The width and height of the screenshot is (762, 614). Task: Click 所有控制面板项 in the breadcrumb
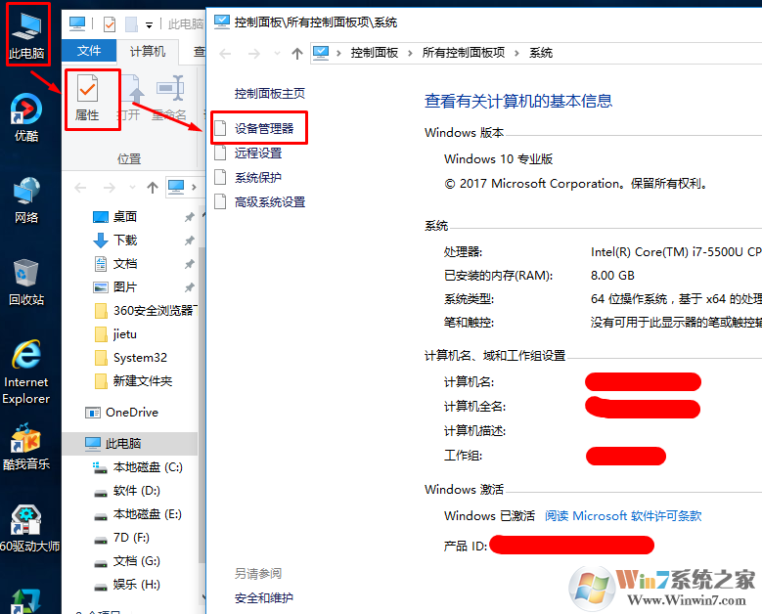(x=463, y=53)
